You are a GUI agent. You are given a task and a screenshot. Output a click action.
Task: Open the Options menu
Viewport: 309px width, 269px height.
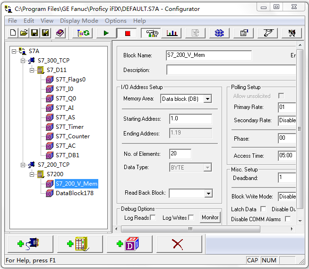coord(116,21)
